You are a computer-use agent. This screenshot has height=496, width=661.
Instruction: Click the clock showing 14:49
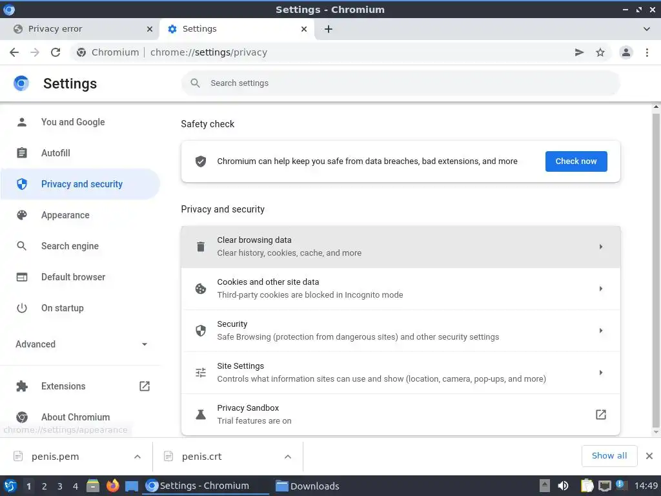pos(646,486)
